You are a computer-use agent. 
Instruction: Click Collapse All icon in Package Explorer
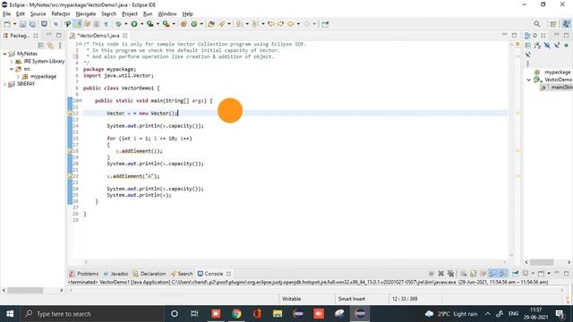[x=41, y=46]
